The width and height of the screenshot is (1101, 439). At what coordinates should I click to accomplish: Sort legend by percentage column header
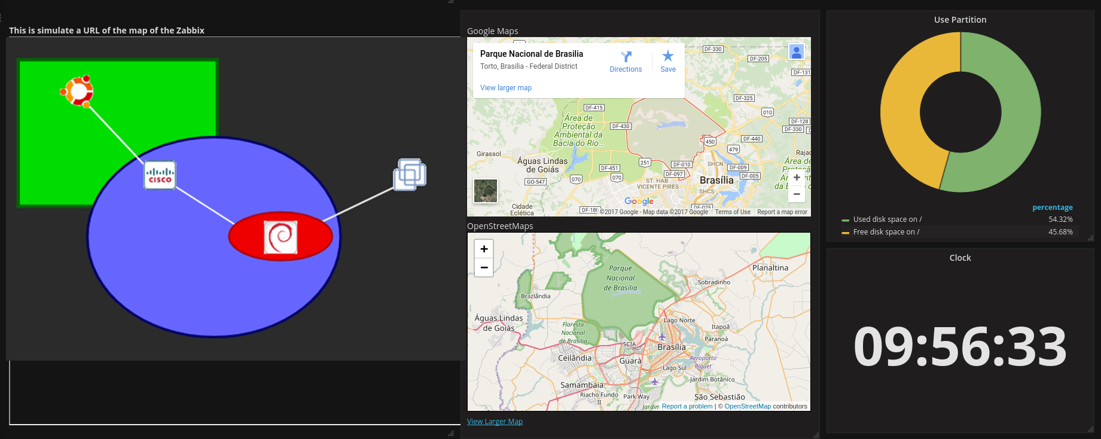tap(1053, 208)
